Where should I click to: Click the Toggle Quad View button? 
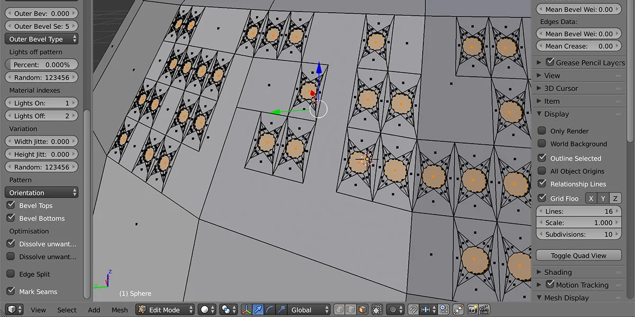click(578, 255)
